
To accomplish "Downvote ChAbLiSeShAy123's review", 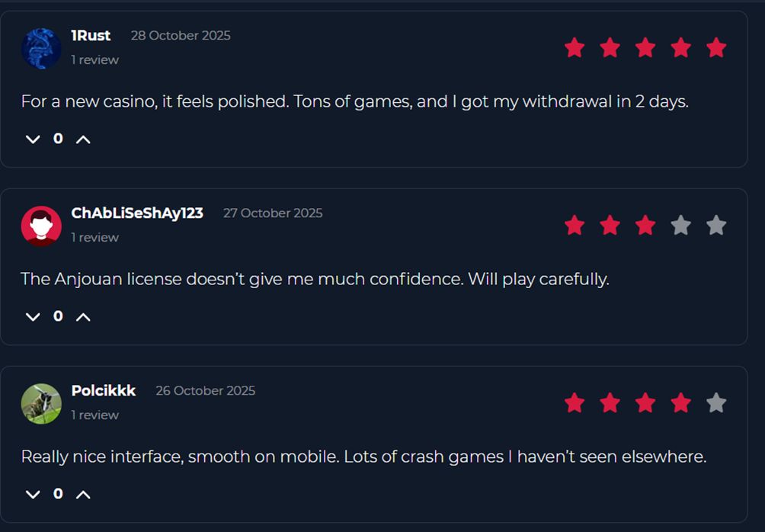I will (33, 316).
